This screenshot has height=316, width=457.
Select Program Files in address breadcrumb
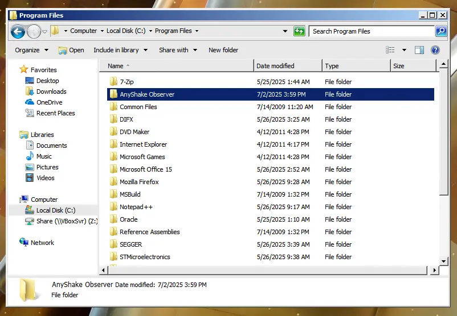point(173,31)
